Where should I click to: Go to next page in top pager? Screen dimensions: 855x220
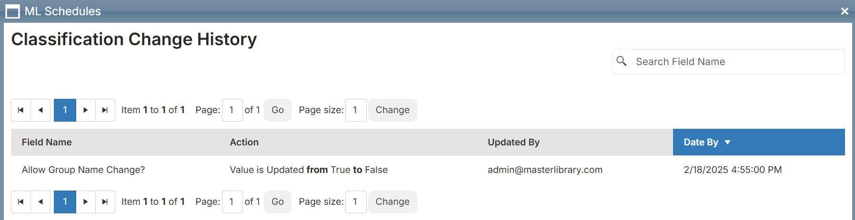click(x=86, y=110)
